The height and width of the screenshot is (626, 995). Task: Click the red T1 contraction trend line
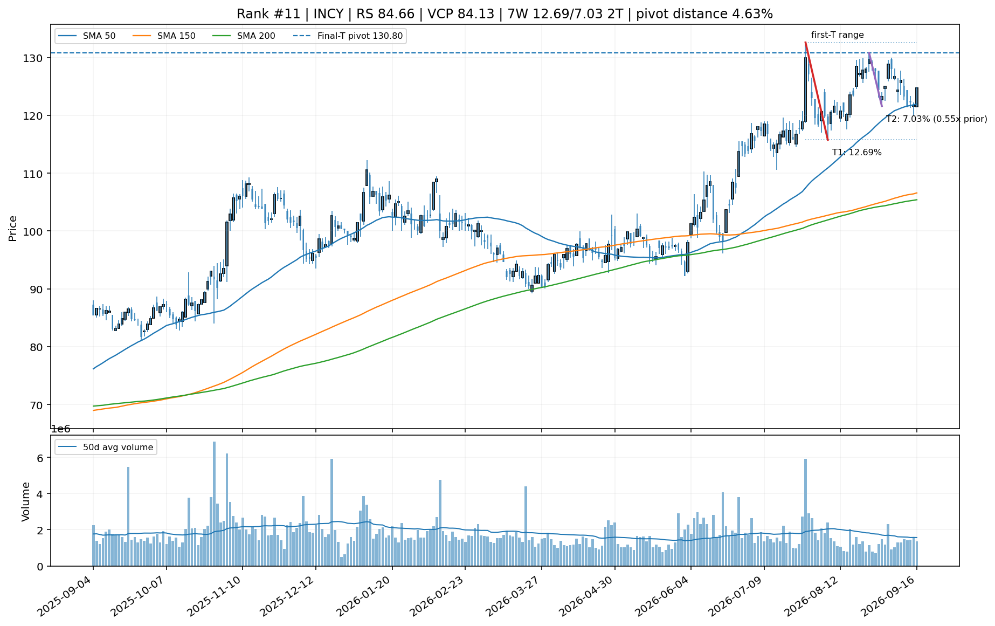click(x=817, y=91)
